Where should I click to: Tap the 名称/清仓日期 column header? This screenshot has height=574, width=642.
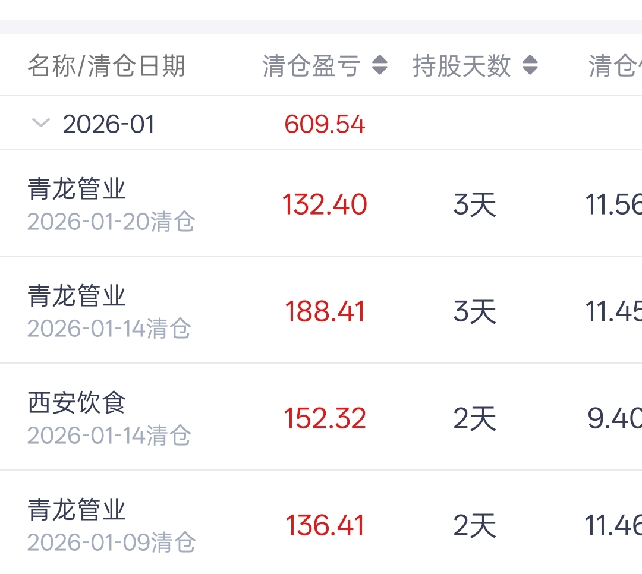pos(106,65)
